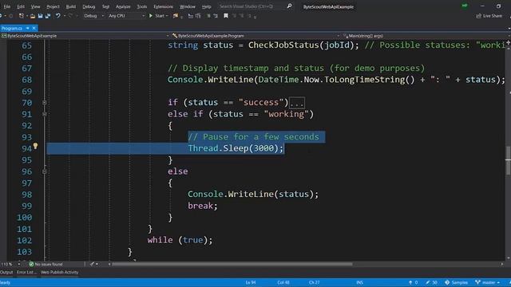Open the Any CPU platform dropdown
Screen dimensions: 511x287
coord(126,16)
